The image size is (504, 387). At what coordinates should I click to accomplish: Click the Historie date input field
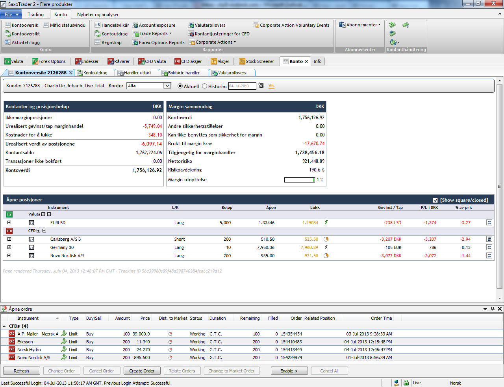tap(242, 86)
